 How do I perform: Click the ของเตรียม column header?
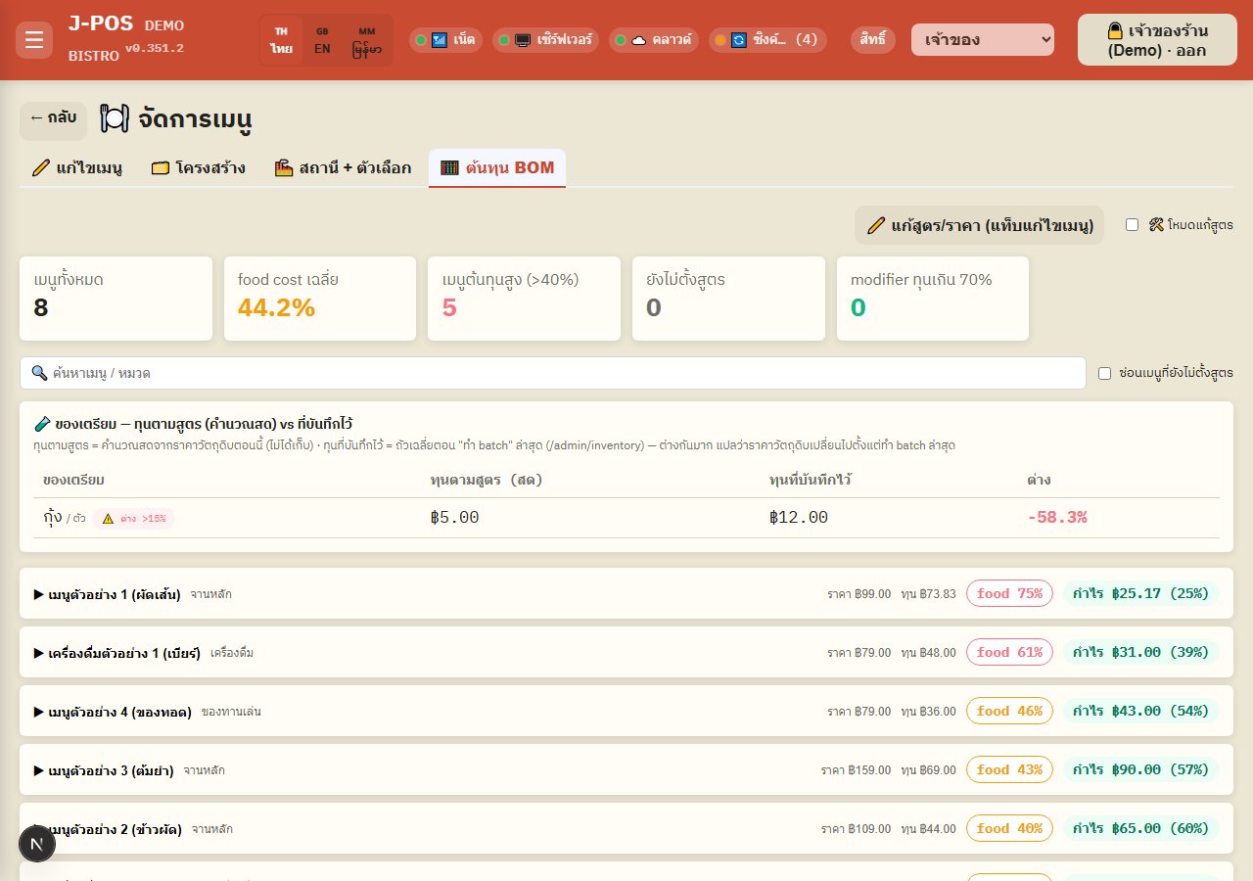[73, 481]
